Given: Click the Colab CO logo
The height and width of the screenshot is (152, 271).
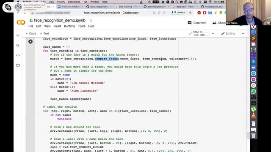Looking at the screenshot, I should click(x=21, y=22).
